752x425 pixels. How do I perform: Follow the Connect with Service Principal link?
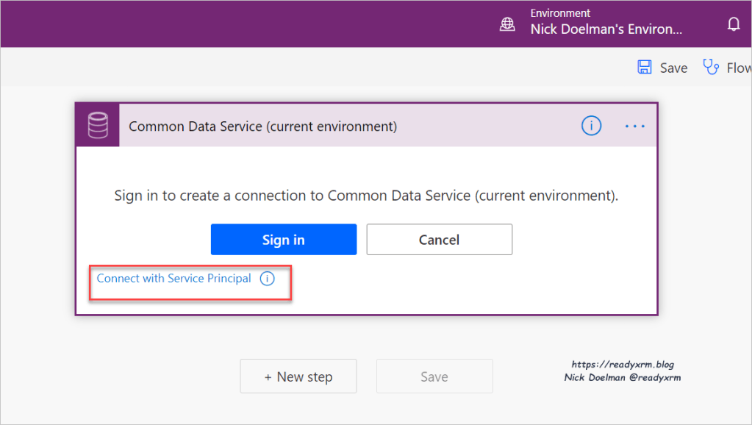tap(174, 279)
